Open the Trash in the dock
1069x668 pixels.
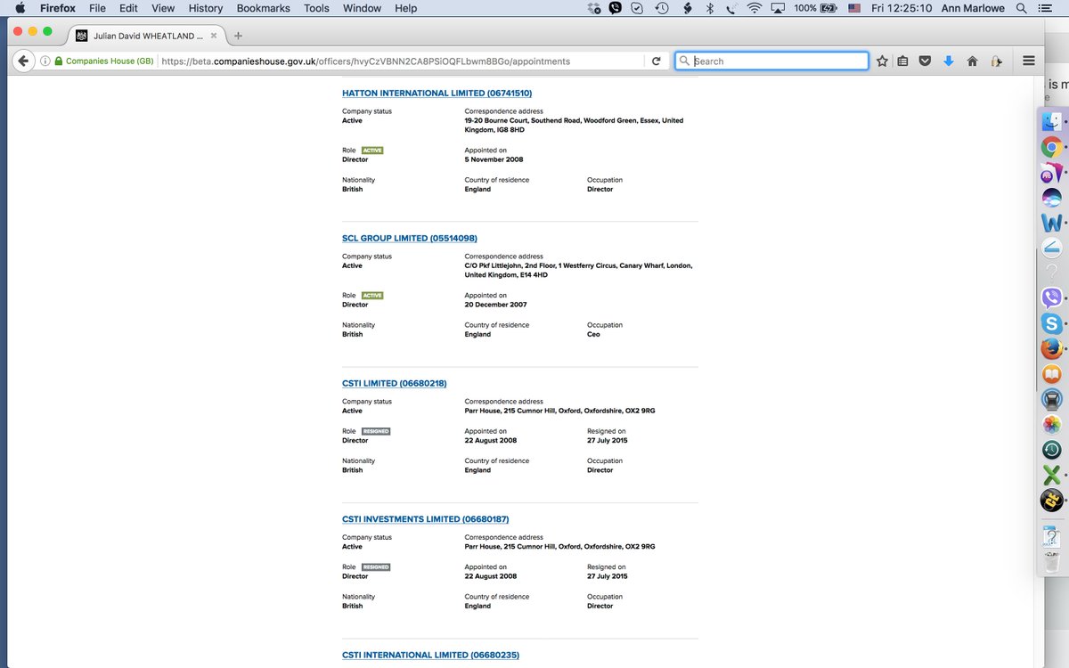(x=1051, y=562)
